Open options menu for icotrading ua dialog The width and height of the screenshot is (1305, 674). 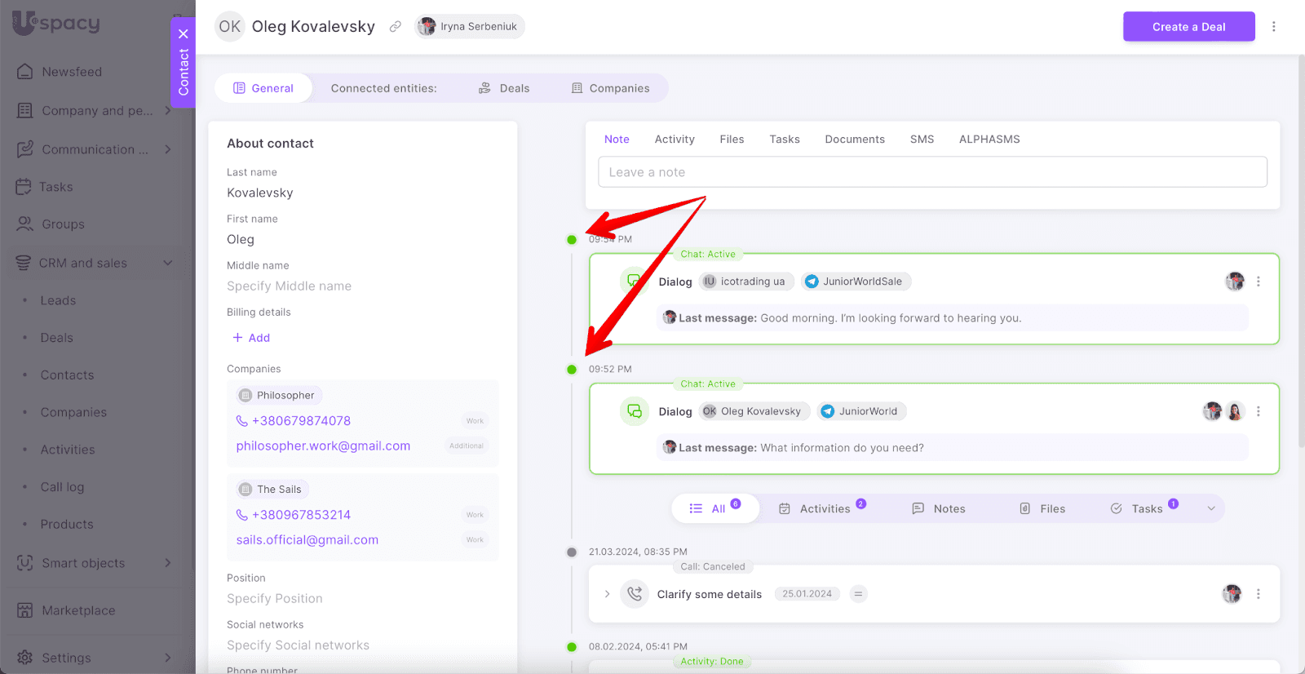click(1258, 282)
